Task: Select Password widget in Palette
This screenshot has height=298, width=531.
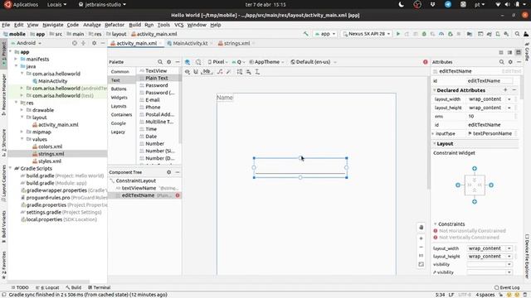Action: tap(157, 85)
